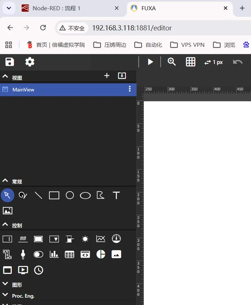Undo the last action

coord(237,62)
